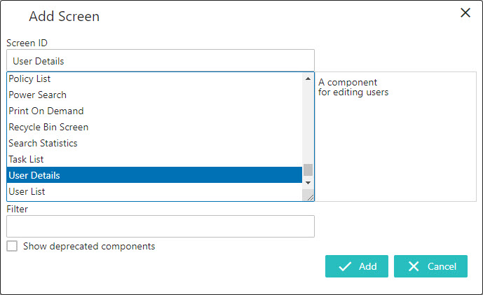Select Recycle Bin Screen item
483x295 pixels.
tap(48, 127)
